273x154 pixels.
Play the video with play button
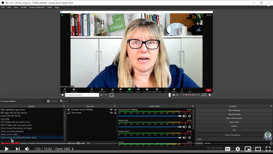click(7, 149)
